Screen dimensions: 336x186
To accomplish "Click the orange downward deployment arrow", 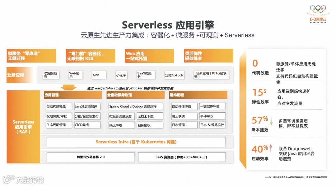I will [x=68, y=87].
